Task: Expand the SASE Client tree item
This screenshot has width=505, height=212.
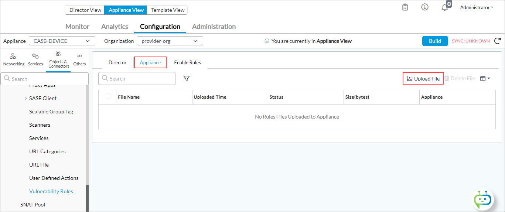Action: 25,98
